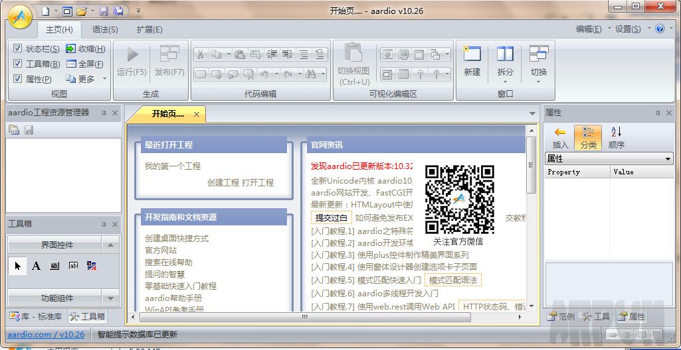Click the scissors cut icon

(200, 54)
